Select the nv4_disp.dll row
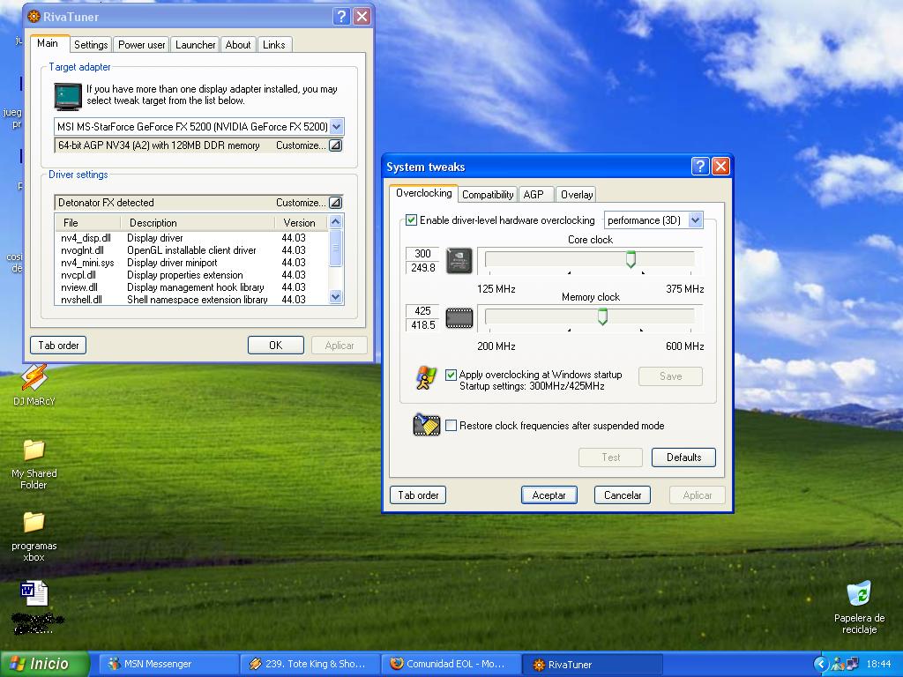This screenshot has width=903, height=677. click(191, 238)
